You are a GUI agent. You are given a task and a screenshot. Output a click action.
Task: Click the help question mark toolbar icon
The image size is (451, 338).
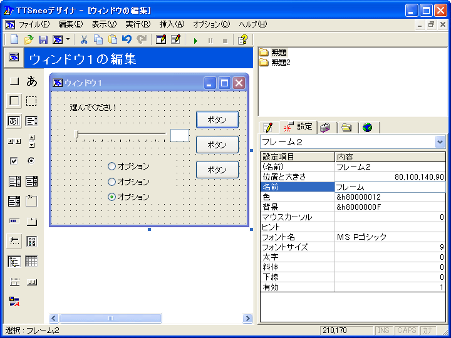coord(242,39)
